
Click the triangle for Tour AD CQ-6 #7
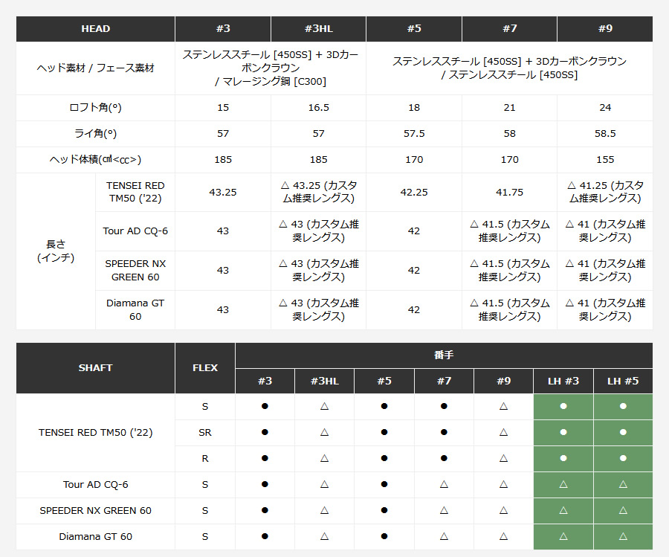(444, 484)
